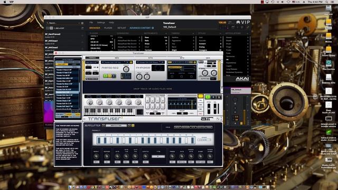Switch to the SETLIST tab in VIP
338x190 pixels.
click(121, 28)
